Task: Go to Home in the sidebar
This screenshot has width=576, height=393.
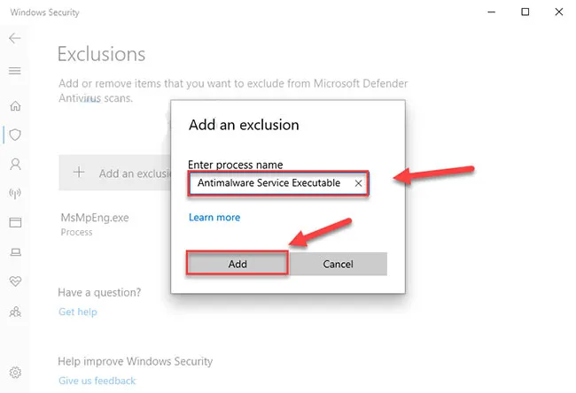Action: [x=14, y=106]
